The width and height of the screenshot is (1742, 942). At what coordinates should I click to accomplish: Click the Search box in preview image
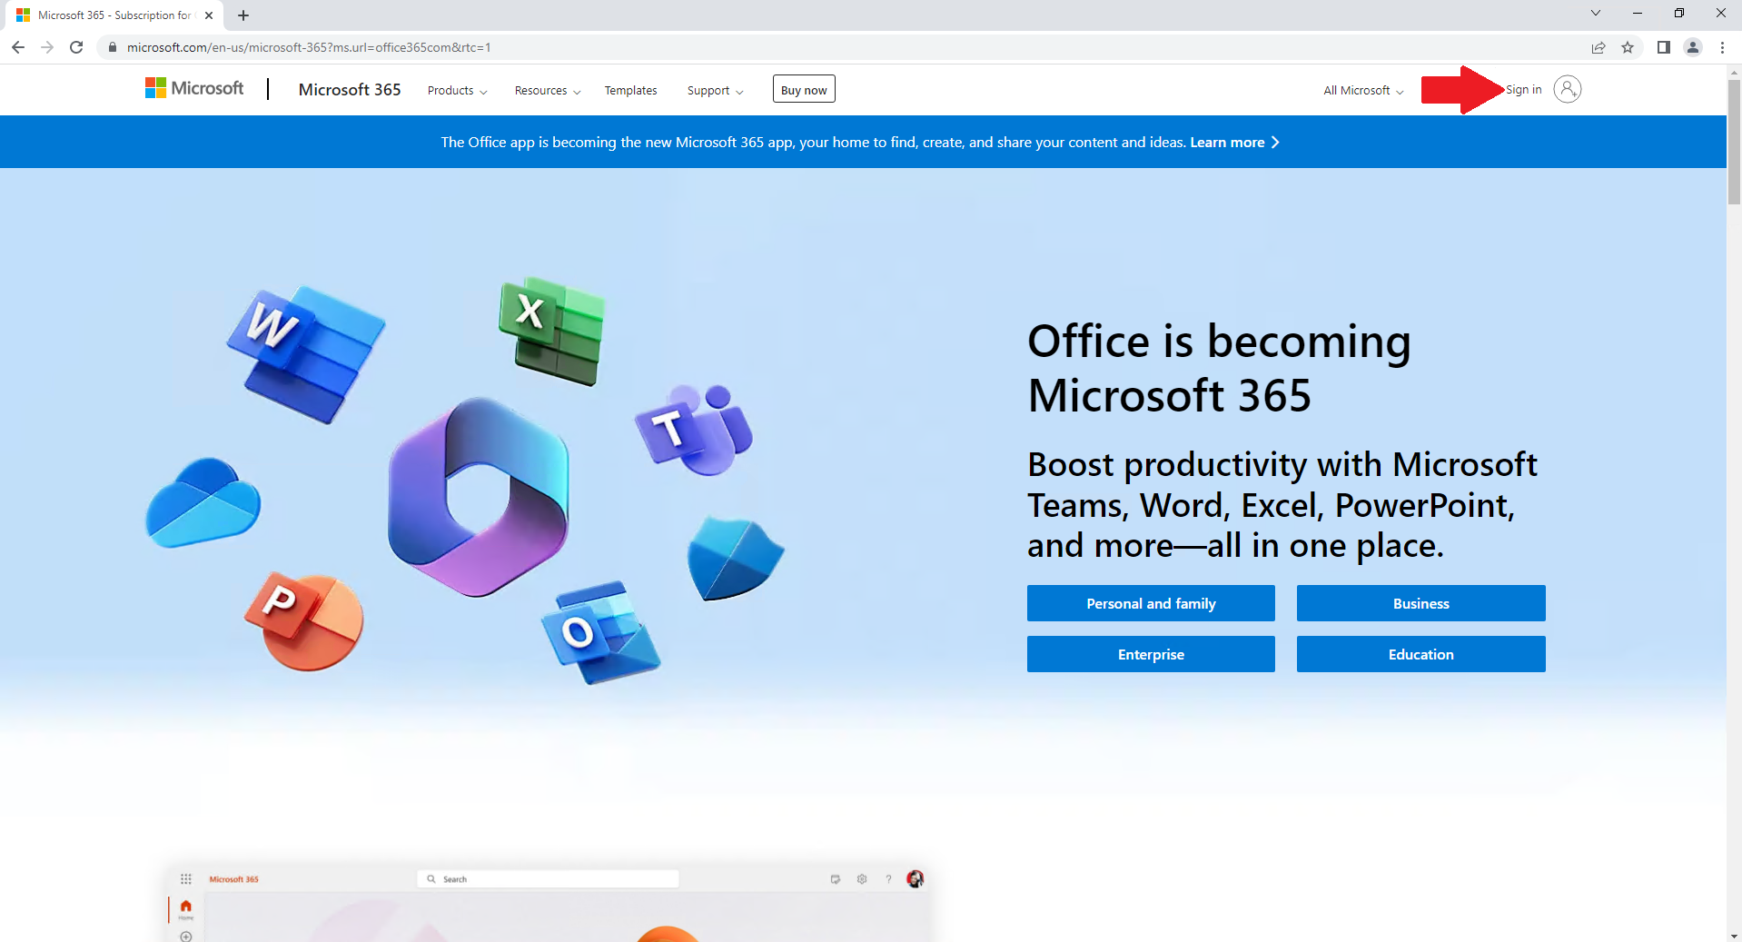point(549,878)
